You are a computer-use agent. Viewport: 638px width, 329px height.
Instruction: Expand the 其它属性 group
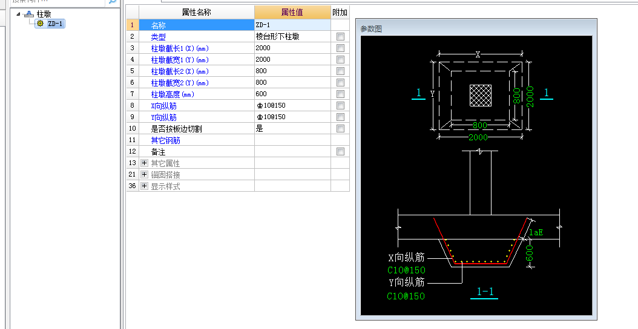144,163
